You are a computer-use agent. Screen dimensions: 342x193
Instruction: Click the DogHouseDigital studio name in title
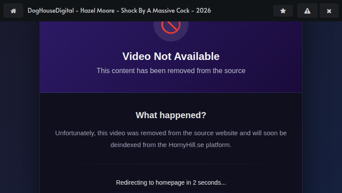click(x=50, y=11)
